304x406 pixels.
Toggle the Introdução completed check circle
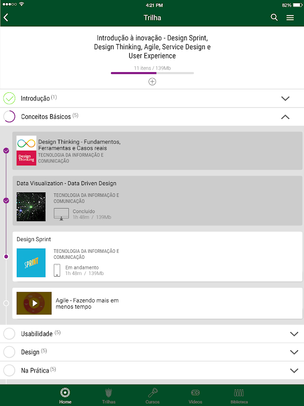[x=10, y=98]
